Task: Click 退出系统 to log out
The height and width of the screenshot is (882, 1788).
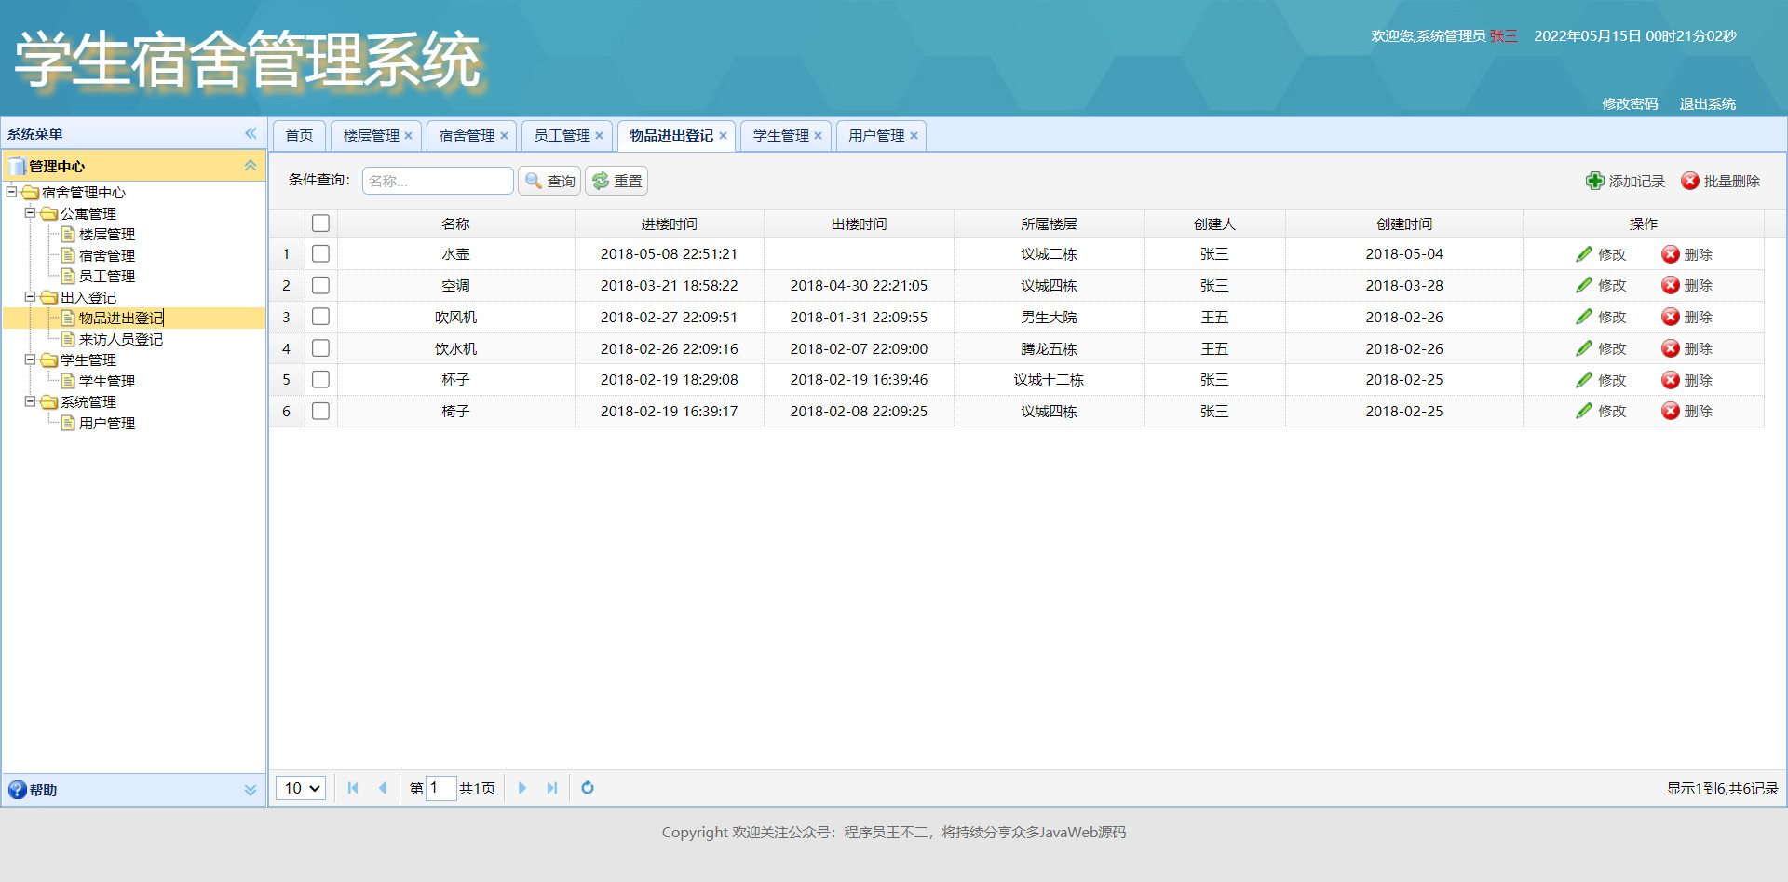Action: (1707, 103)
